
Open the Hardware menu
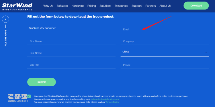[78, 6]
